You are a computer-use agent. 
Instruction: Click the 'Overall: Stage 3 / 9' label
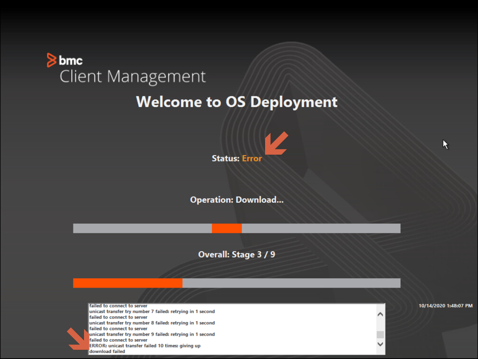pyautogui.click(x=237, y=254)
